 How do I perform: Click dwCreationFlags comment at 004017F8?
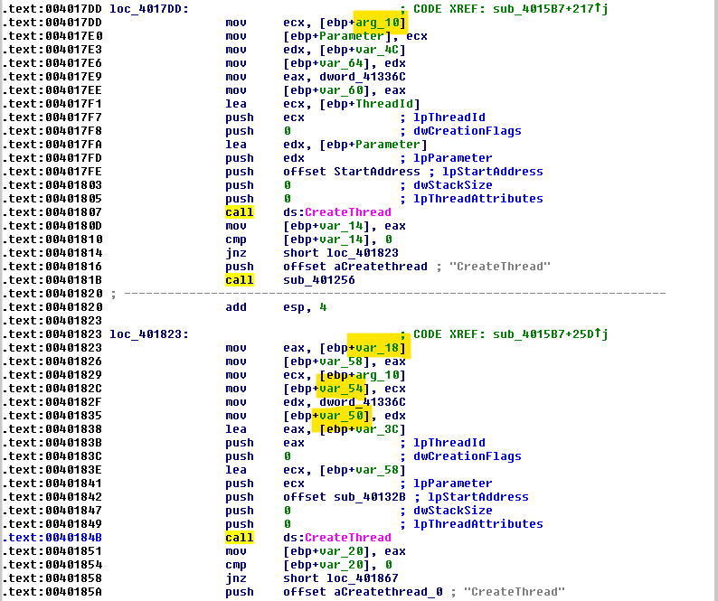pyautogui.click(x=468, y=131)
